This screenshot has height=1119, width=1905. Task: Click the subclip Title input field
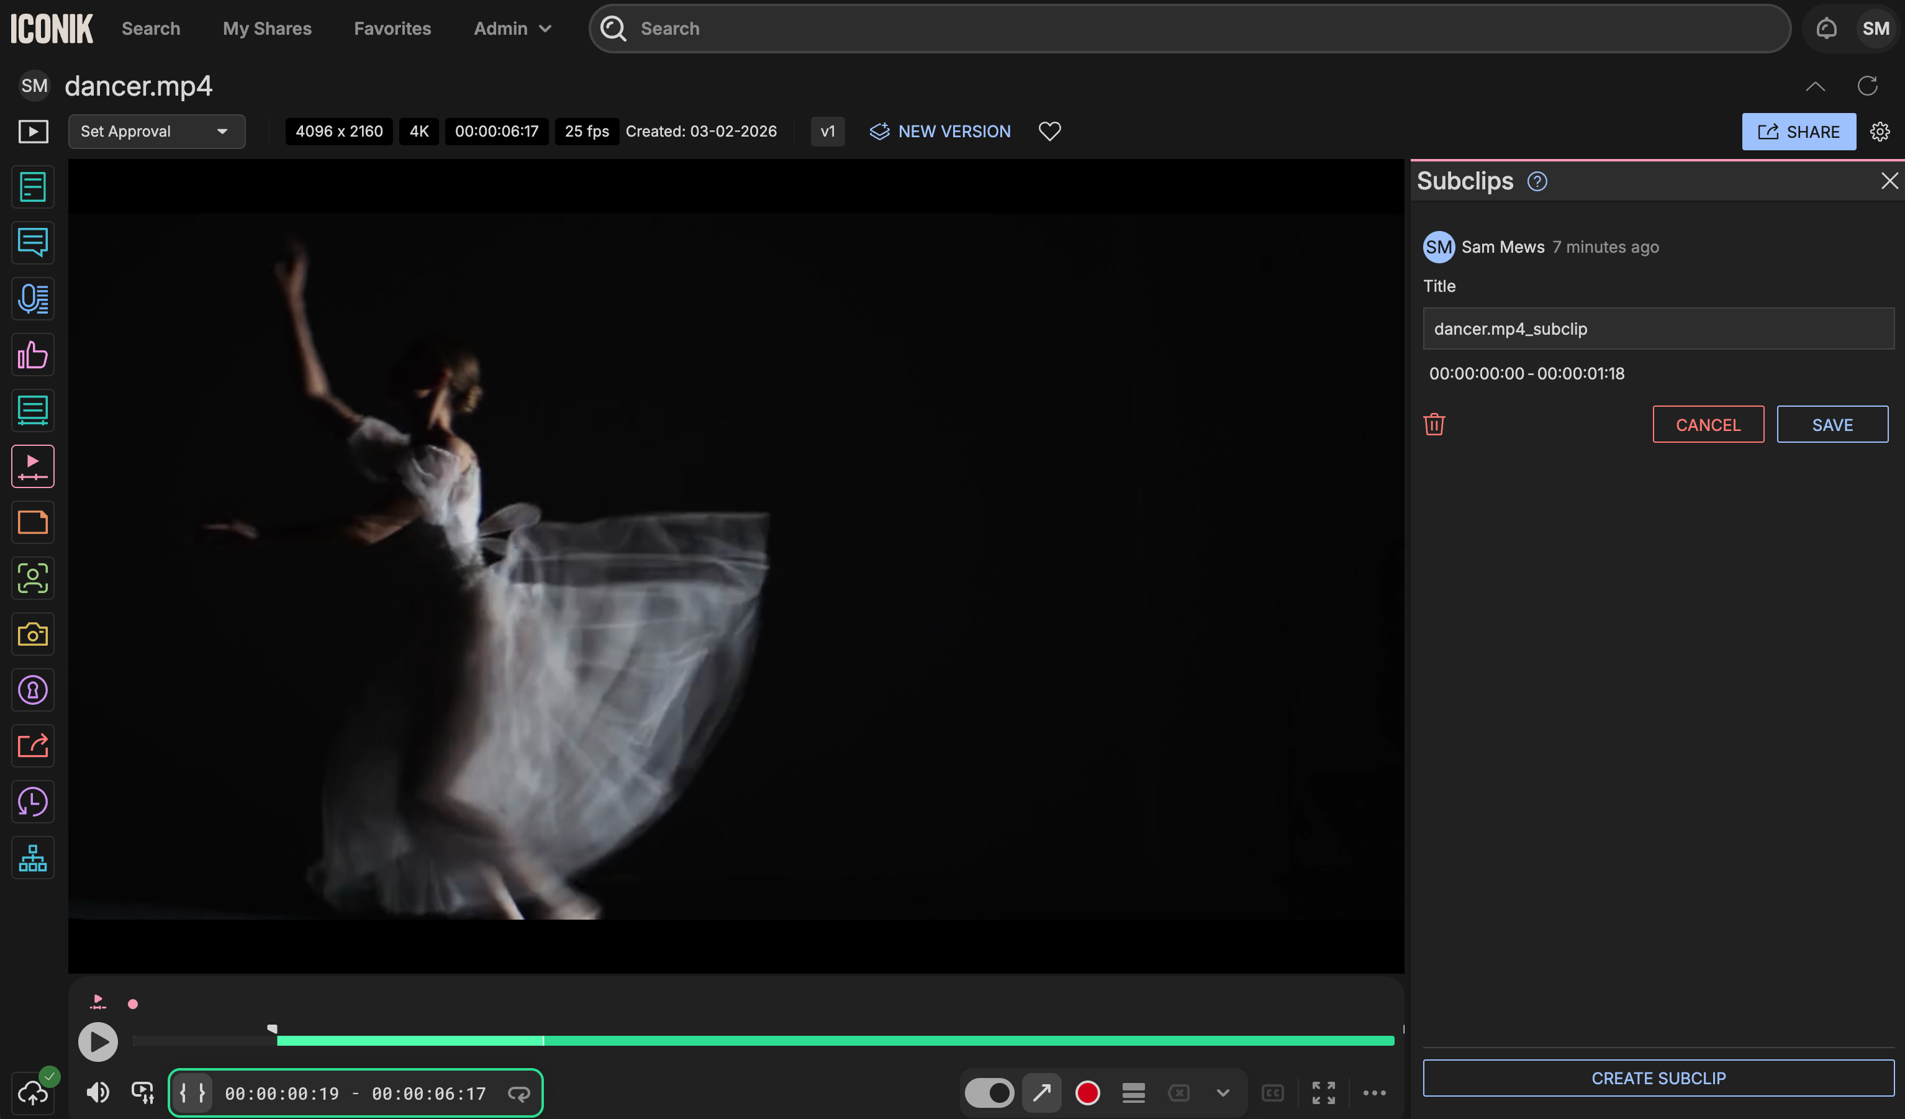1658,328
